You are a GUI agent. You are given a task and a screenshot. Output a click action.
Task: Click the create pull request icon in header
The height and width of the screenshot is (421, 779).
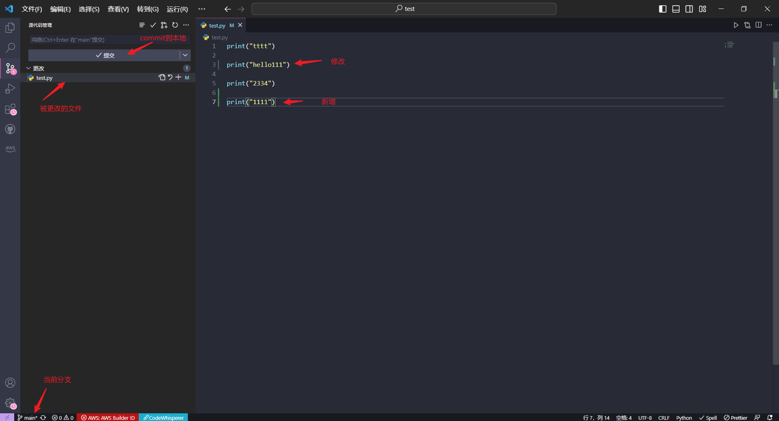(x=164, y=25)
